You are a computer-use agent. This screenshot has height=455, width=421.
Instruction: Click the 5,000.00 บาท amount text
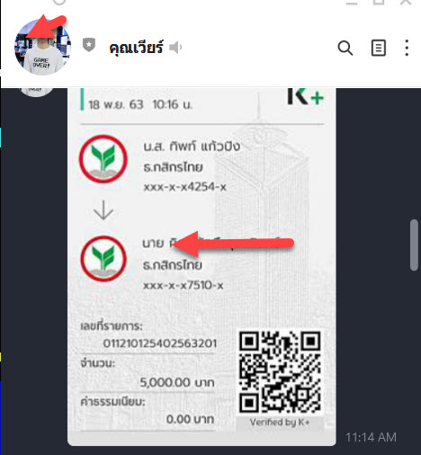(x=177, y=382)
